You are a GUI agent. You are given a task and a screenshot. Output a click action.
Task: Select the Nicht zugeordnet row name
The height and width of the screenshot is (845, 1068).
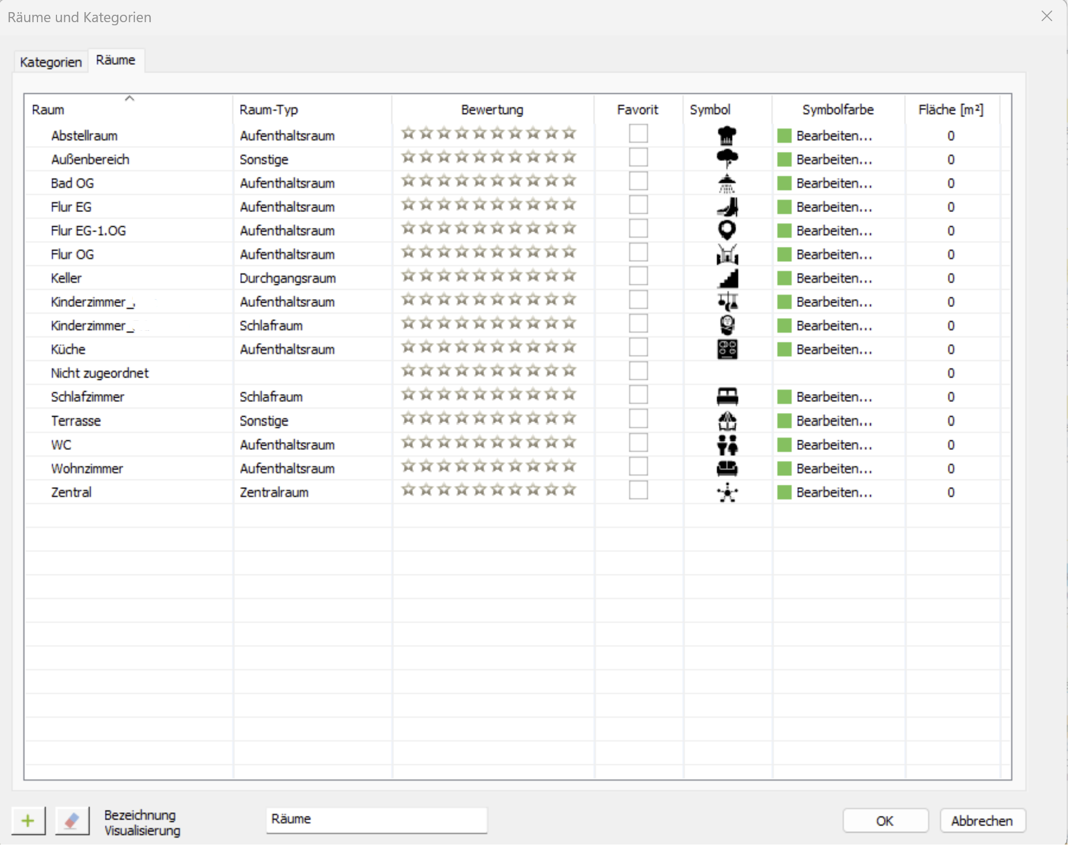(x=100, y=373)
